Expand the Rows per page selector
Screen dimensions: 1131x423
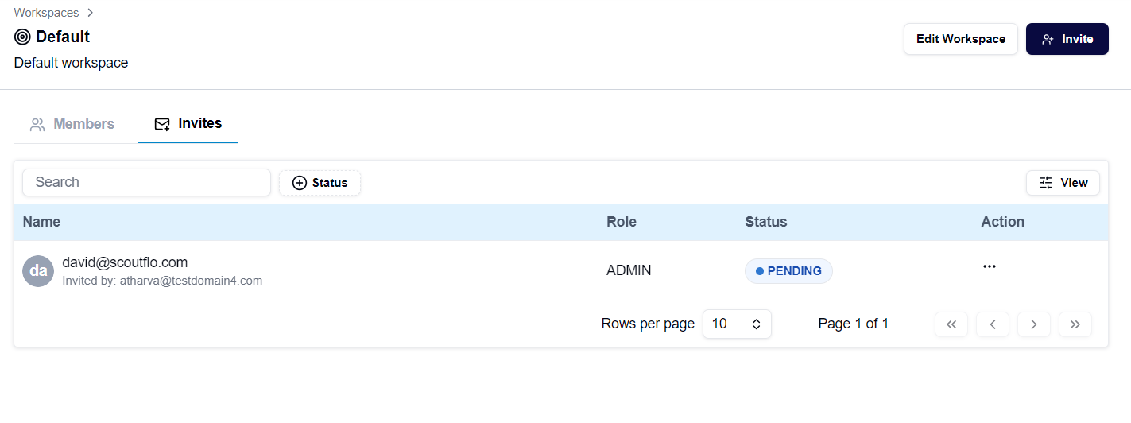pos(736,324)
